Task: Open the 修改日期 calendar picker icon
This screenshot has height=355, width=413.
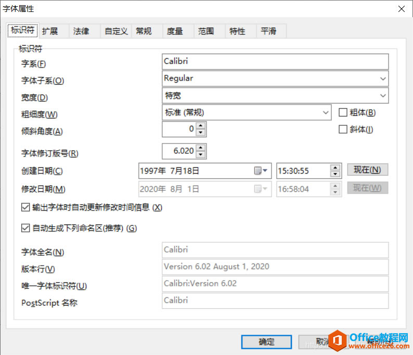Action: (261, 189)
